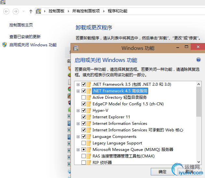Image resolution: width=205 pixels, height=178 pixels.
Task: Toggle the Hyper-V checkbox
Action: pos(84,110)
